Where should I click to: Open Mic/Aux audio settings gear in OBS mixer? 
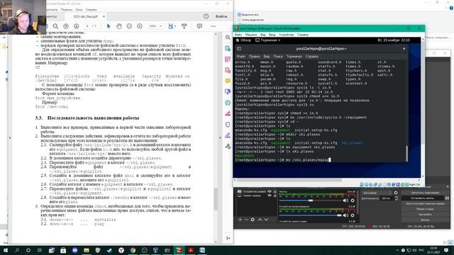tap(353, 200)
